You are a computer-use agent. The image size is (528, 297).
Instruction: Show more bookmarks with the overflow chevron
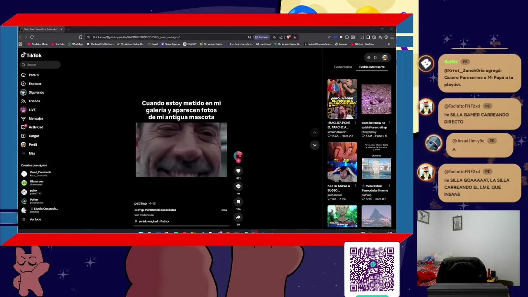[389, 44]
